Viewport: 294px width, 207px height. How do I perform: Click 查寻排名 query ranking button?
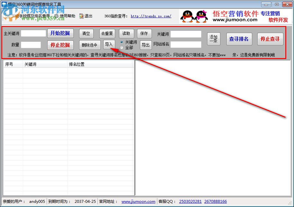[x=239, y=39]
